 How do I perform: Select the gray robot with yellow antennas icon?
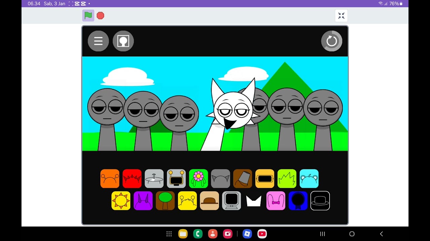[x=176, y=178]
